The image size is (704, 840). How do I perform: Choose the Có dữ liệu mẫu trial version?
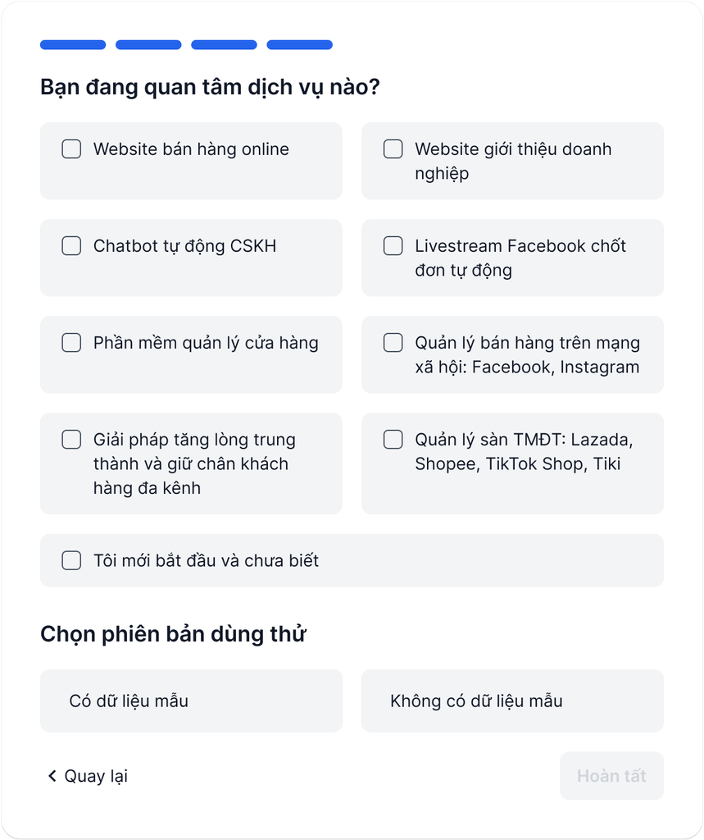click(191, 701)
